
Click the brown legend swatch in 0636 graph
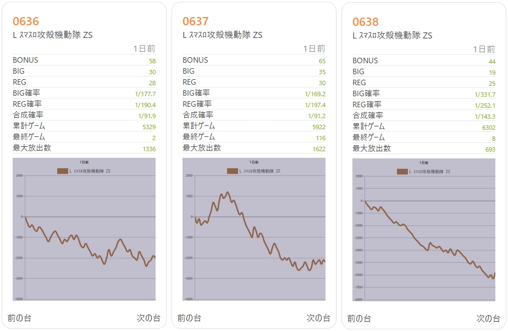(62, 171)
